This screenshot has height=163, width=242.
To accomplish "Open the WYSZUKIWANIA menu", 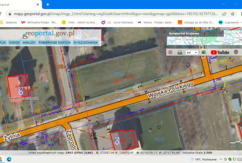I will click(x=86, y=43).
